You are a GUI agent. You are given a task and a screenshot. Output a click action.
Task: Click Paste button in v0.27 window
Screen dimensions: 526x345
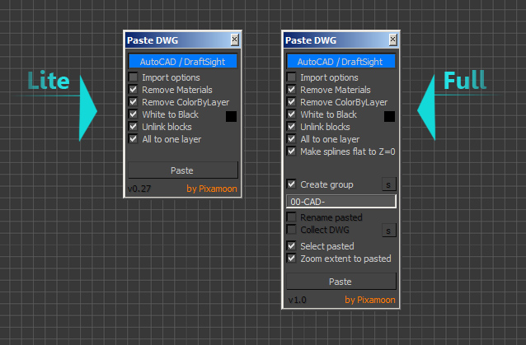183,170
